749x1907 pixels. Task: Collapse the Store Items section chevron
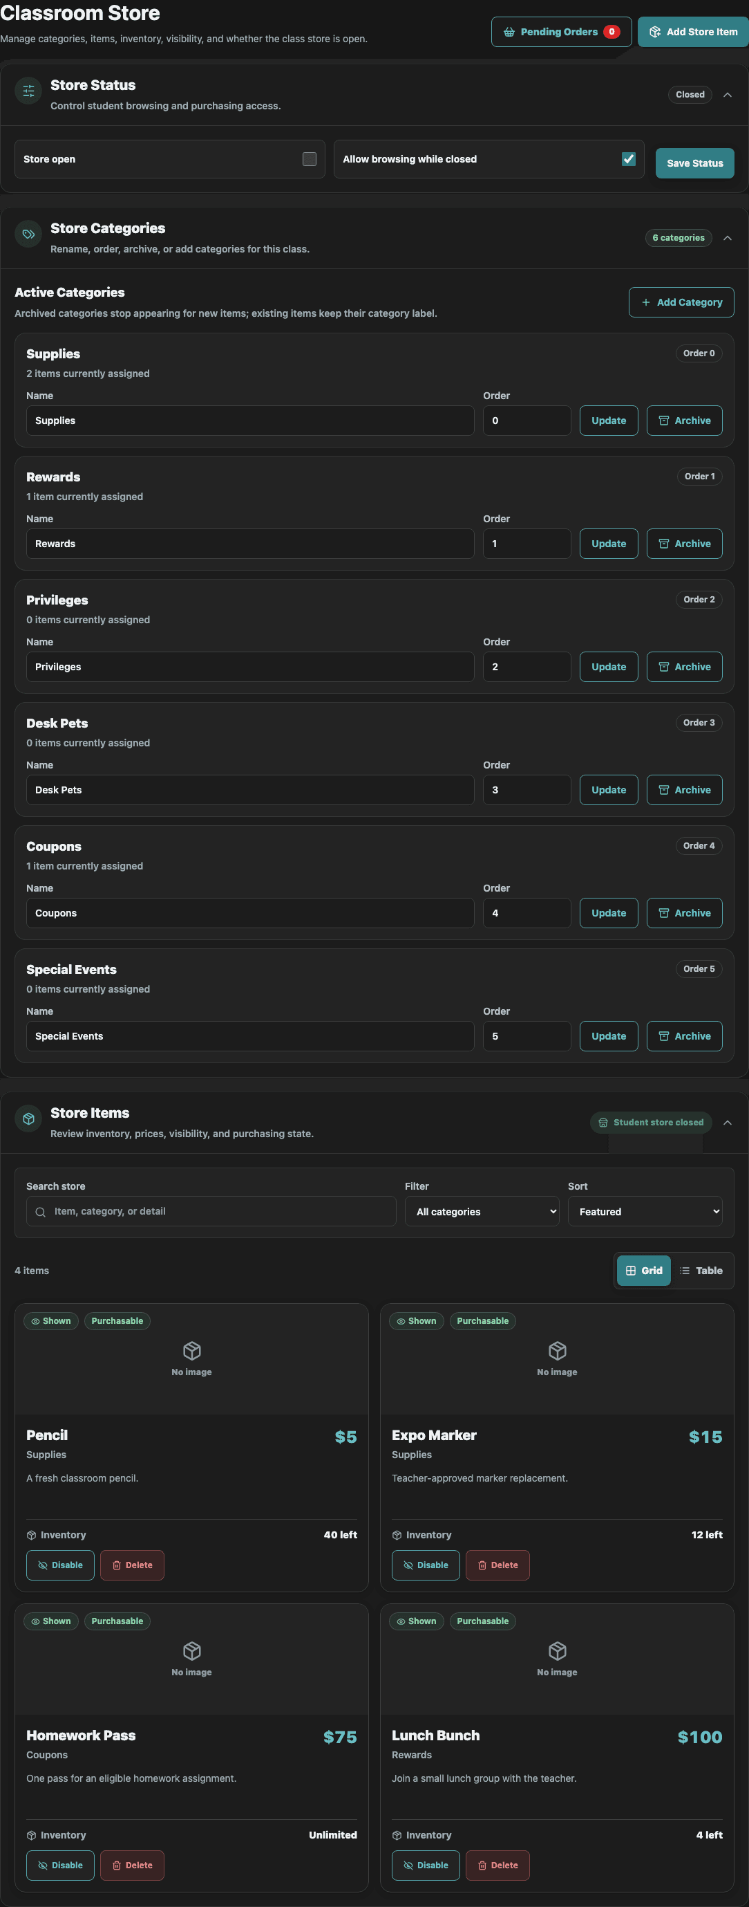tap(728, 1123)
